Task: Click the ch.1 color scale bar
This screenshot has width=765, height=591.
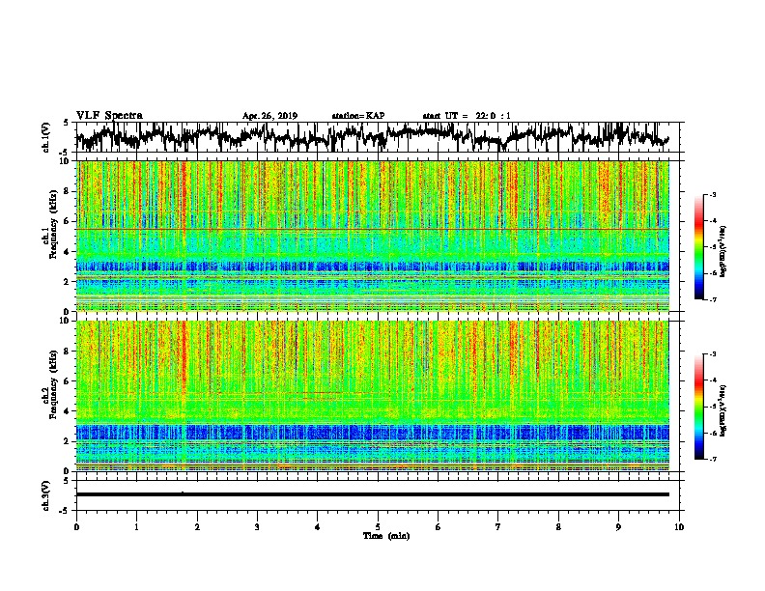Action: tap(698, 247)
